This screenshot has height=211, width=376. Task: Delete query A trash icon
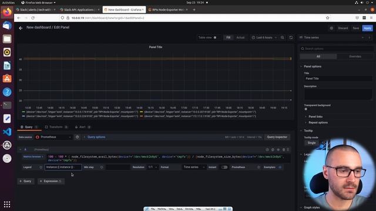coord(283,149)
